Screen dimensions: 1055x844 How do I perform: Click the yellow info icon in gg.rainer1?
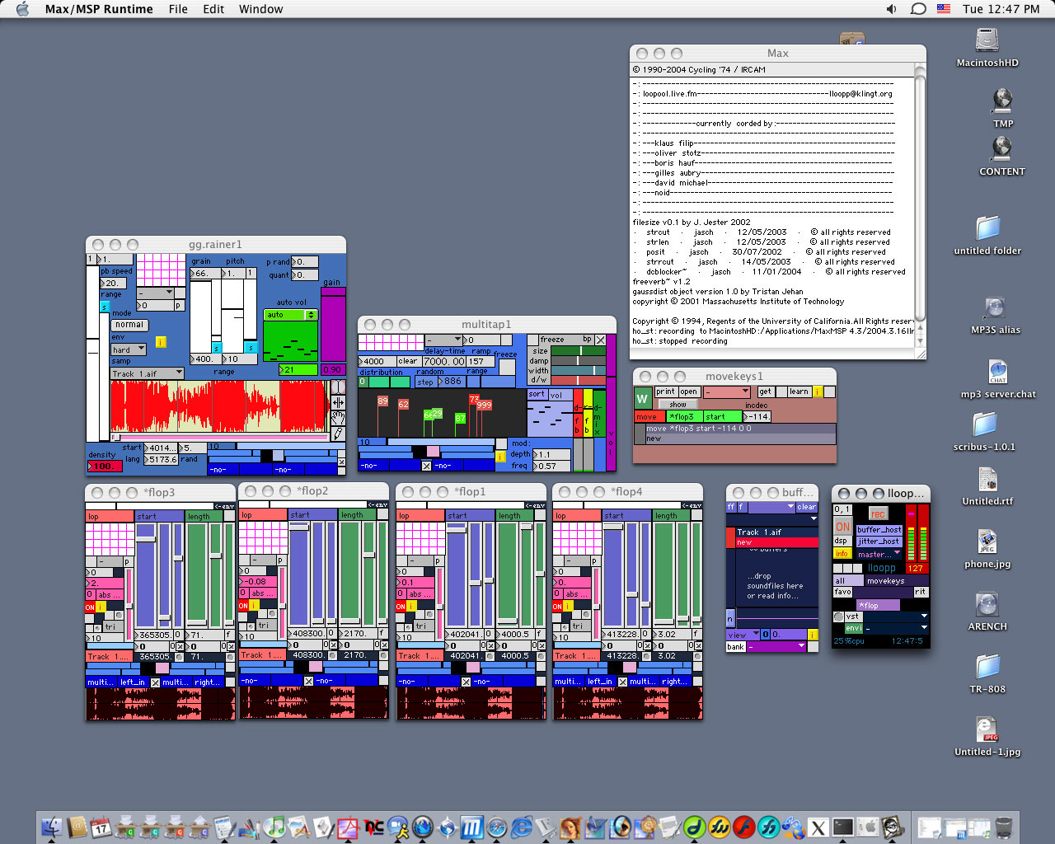point(161,342)
